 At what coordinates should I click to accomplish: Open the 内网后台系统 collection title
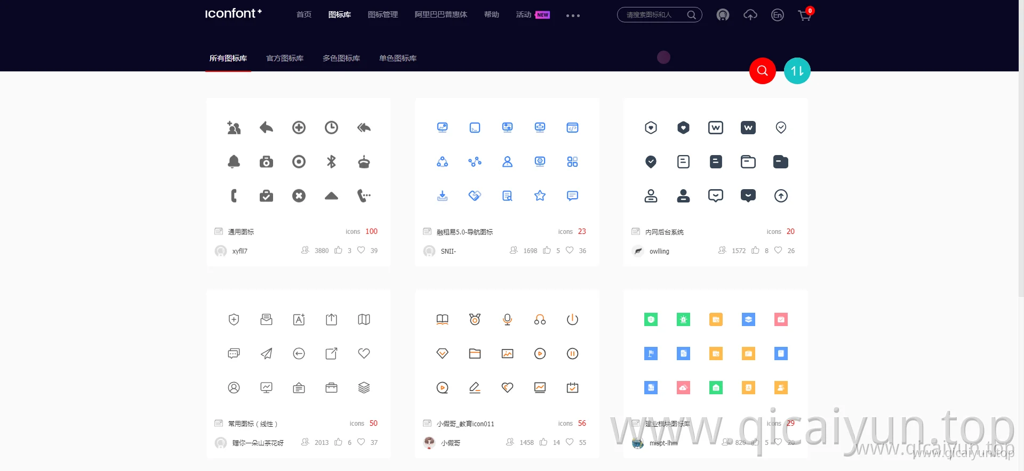[665, 232]
